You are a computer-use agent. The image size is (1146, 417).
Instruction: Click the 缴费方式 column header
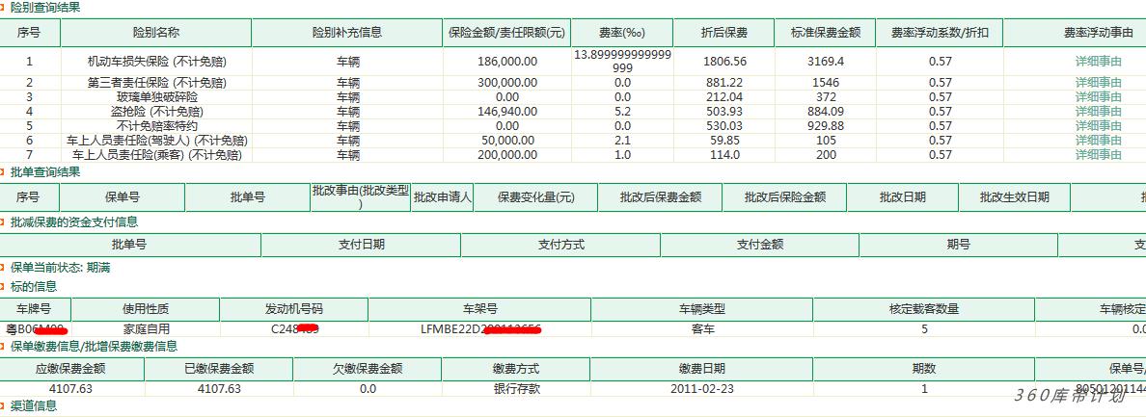tap(517, 369)
